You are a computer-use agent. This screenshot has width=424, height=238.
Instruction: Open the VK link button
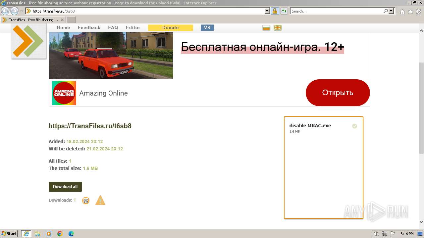pyautogui.click(x=207, y=28)
